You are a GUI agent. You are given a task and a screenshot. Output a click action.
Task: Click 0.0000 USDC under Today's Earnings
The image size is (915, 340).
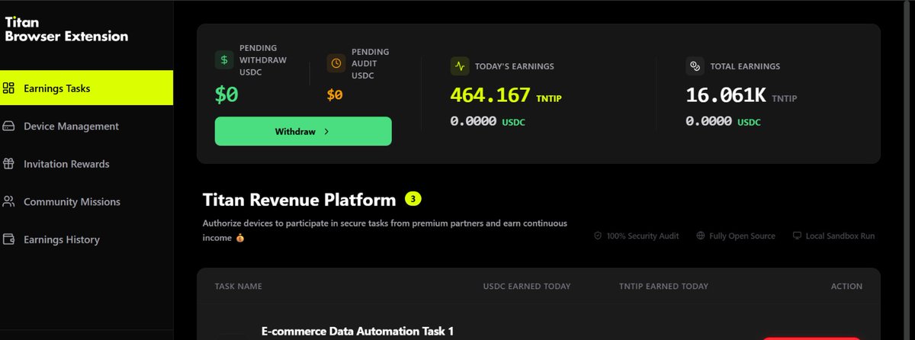point(487,122)
